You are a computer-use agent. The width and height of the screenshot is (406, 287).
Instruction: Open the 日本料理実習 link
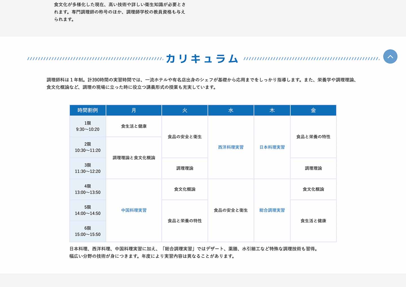click(272, 147)
